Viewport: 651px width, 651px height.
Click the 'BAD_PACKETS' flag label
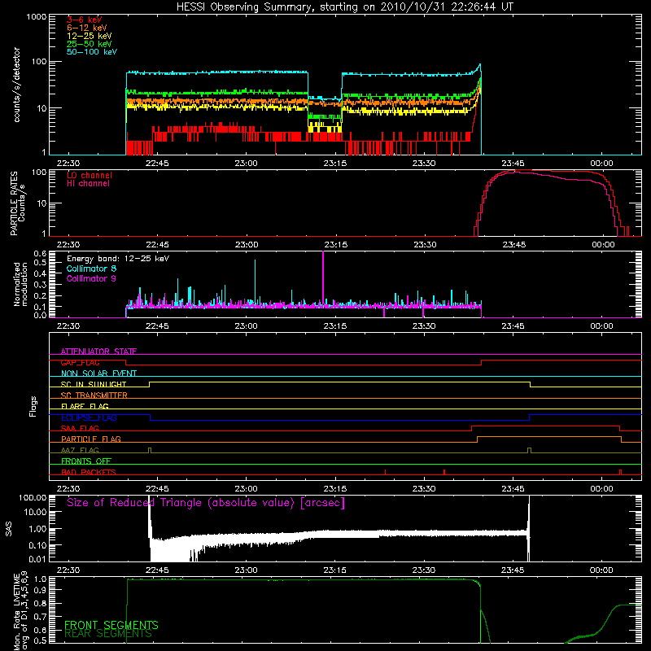click(89, 472)
